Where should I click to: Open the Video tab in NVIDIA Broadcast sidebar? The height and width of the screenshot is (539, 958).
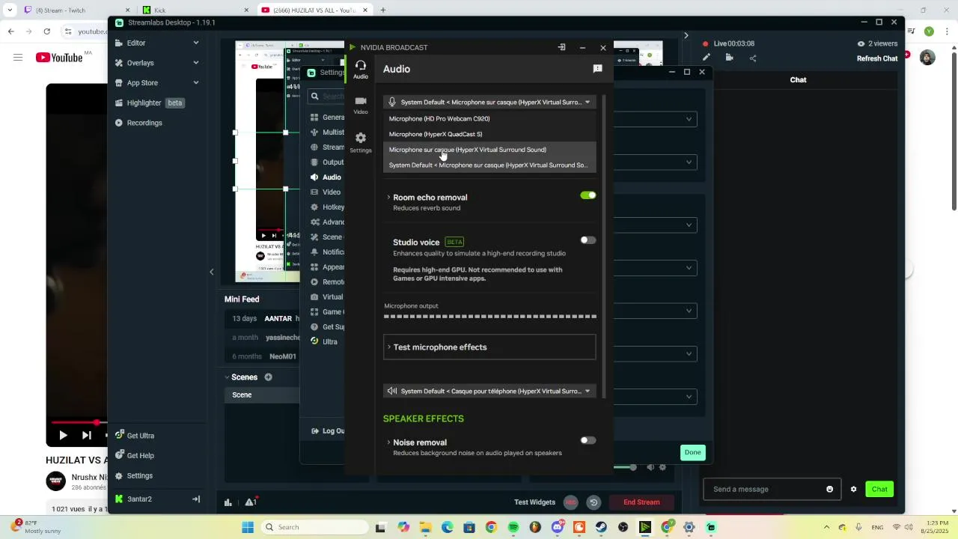(360, 106)
